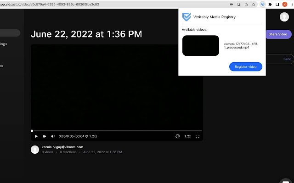Enter fullscreen video mode
This screenshot has width=294, height=183.
click(198, 136)
